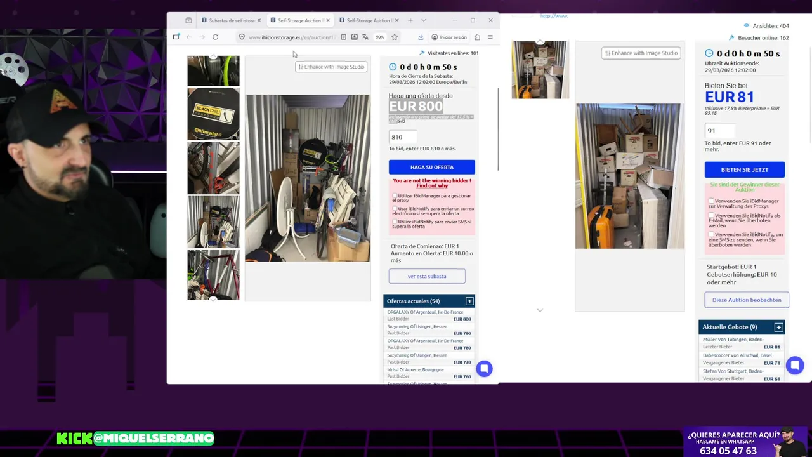Screen dimensions: 812x457
Task: Select Black Chili Continental tire thumbnail
Action: [x=213, y=114]
